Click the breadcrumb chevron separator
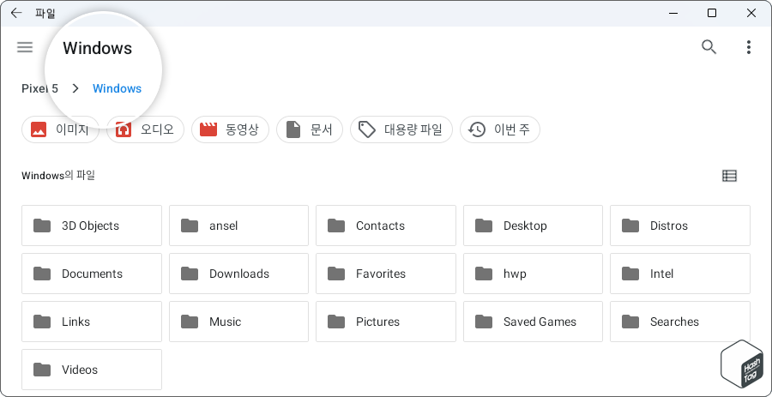Screen dimensions: 772x397 [75, 88]
